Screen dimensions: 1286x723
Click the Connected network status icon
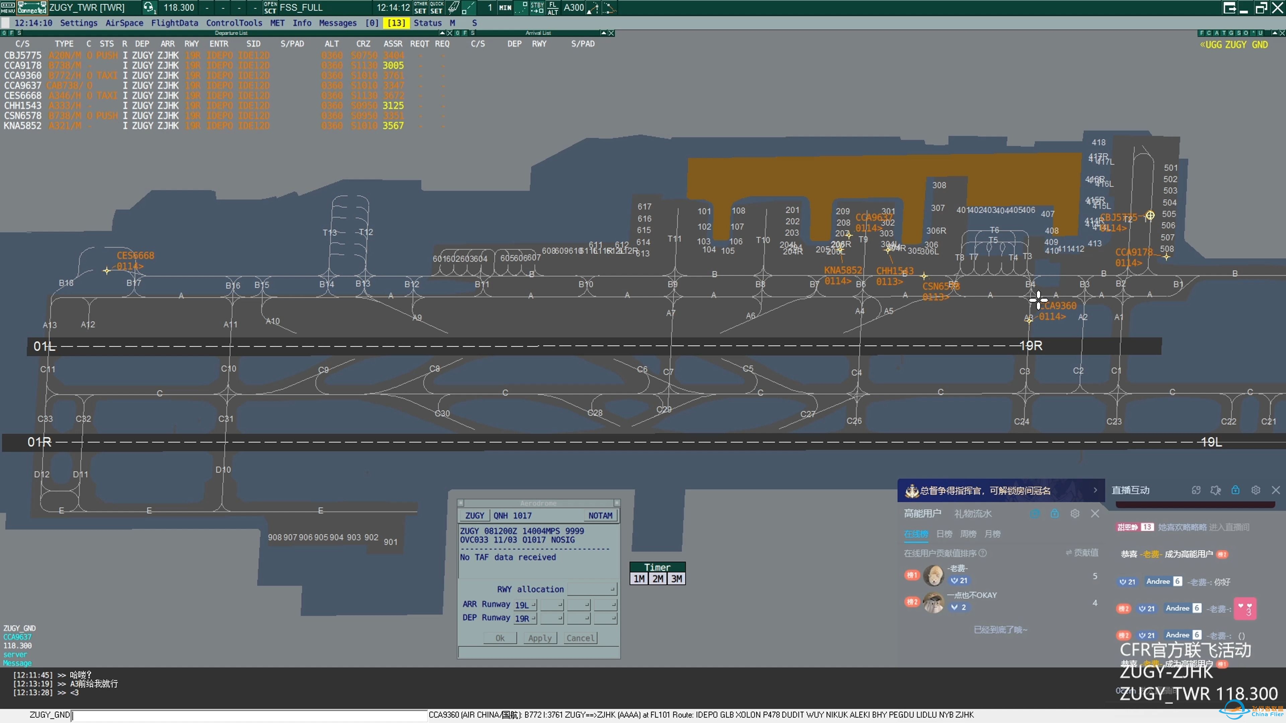31,7
